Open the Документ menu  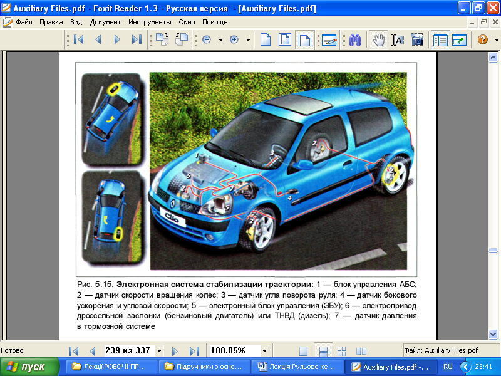pyautogui.click(x=105, y=22)
